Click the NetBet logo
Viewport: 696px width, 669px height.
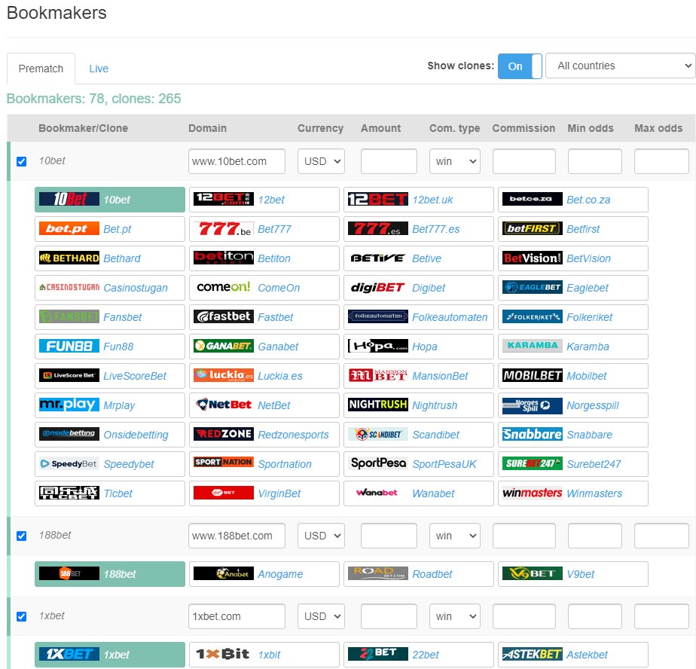[x=223, y=405]
